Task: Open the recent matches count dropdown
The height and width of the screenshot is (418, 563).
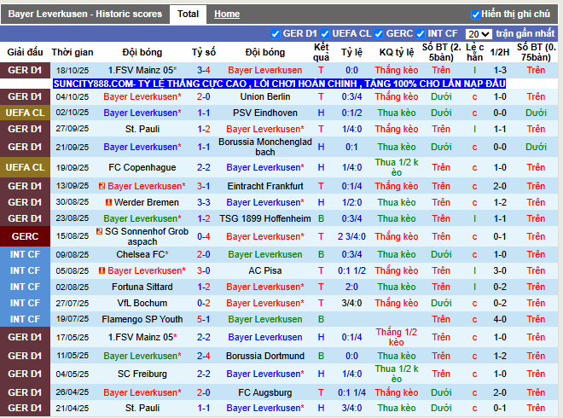Action: (x=479, y=34)
